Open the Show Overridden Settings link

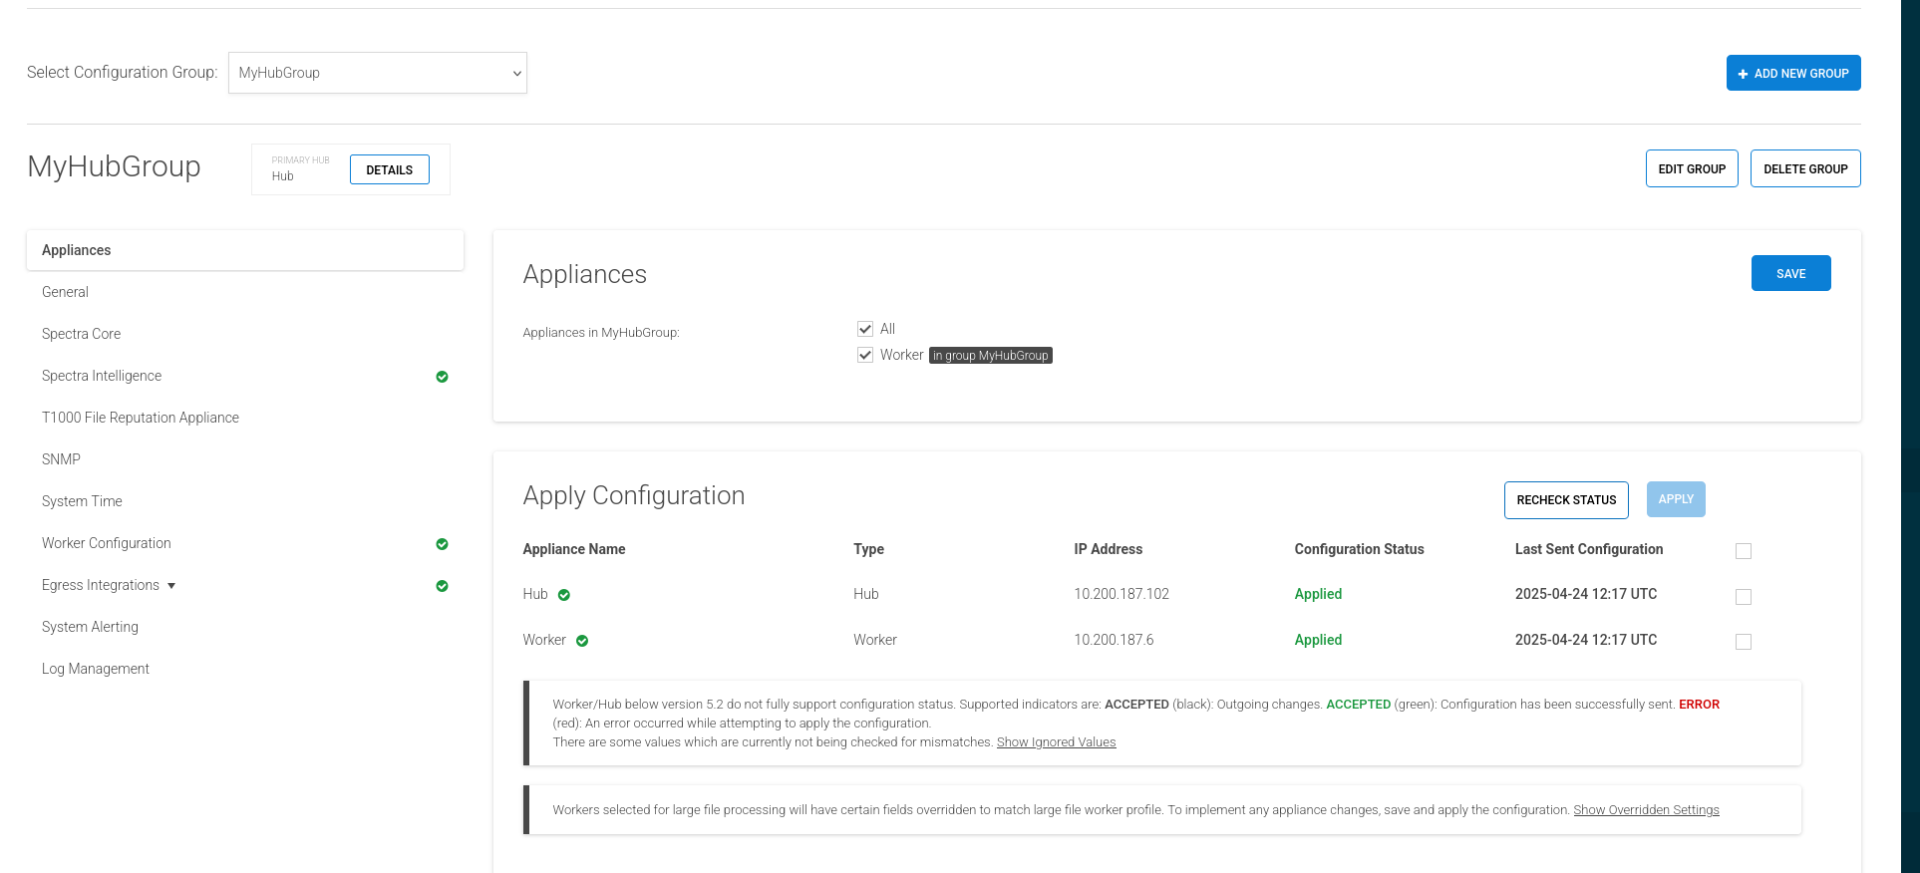point(1646,810)
